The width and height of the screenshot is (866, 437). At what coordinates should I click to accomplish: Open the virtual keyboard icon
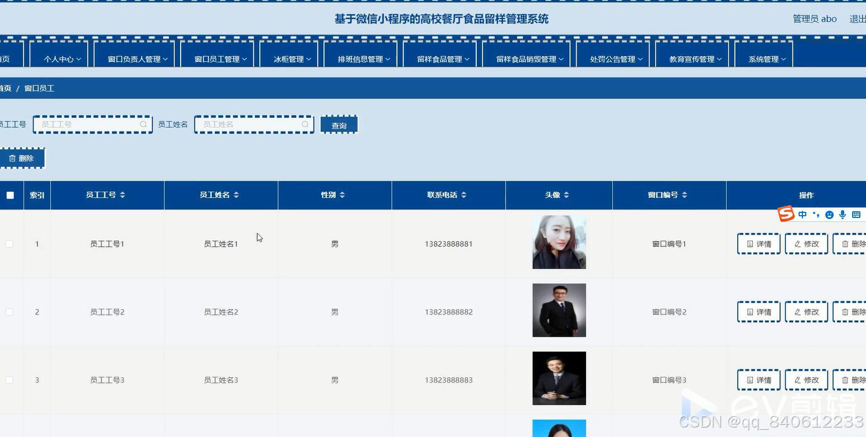[856, 214]
